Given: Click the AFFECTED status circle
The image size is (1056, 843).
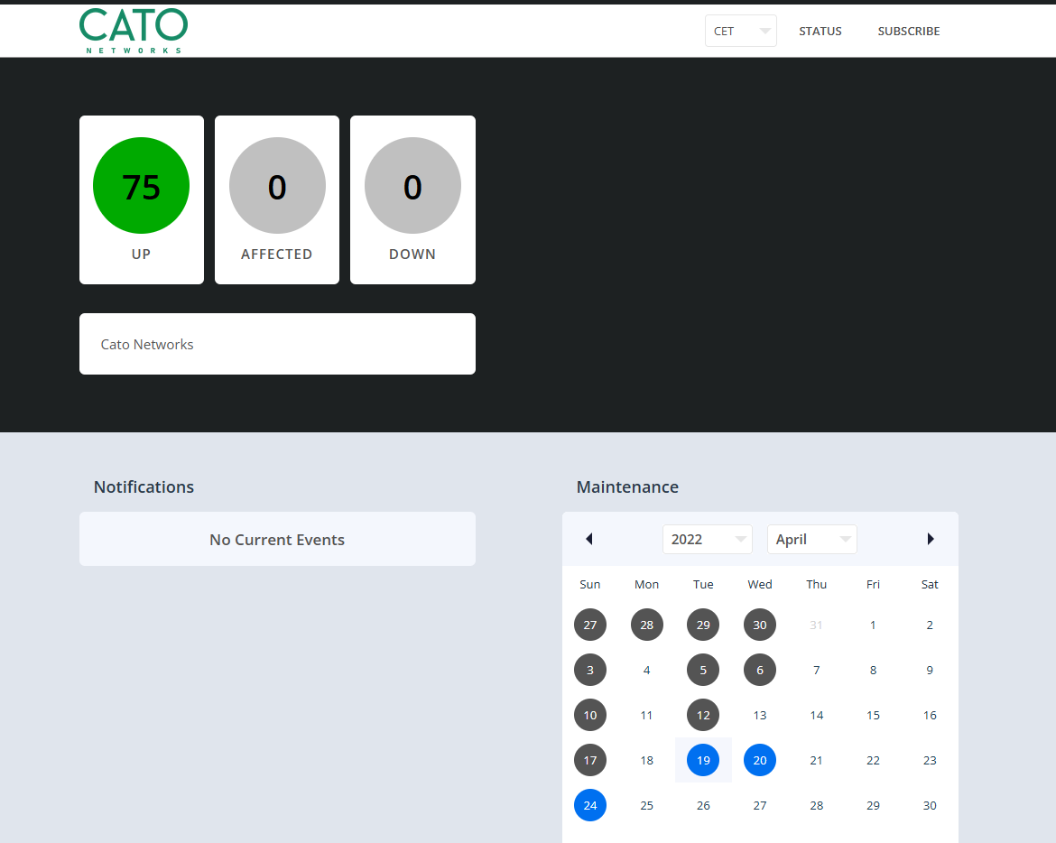Looking at the screenshot, I should 276,185.
